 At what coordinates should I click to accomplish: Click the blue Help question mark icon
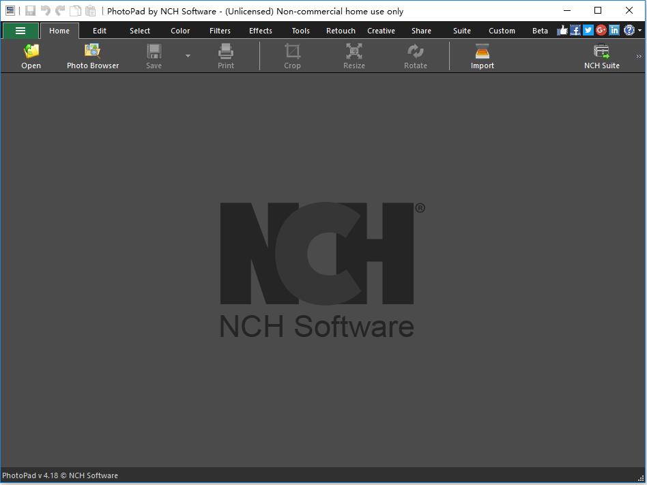[629, 30]
